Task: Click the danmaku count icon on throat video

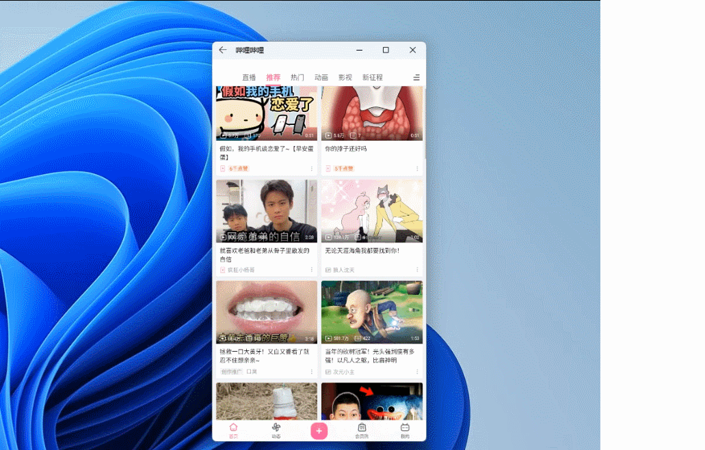Action: point(353,135)
